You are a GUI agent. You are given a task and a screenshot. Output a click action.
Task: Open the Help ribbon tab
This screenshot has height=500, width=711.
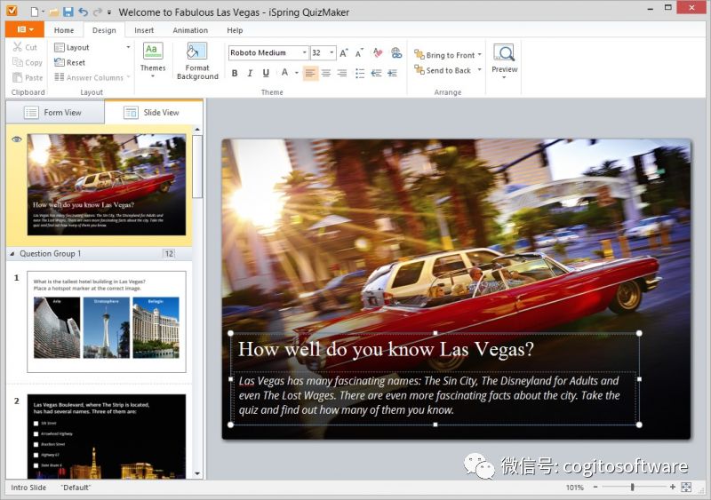(235, 30)
